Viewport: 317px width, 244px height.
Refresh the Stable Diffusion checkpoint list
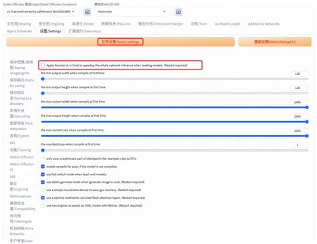tap(87, 12)
